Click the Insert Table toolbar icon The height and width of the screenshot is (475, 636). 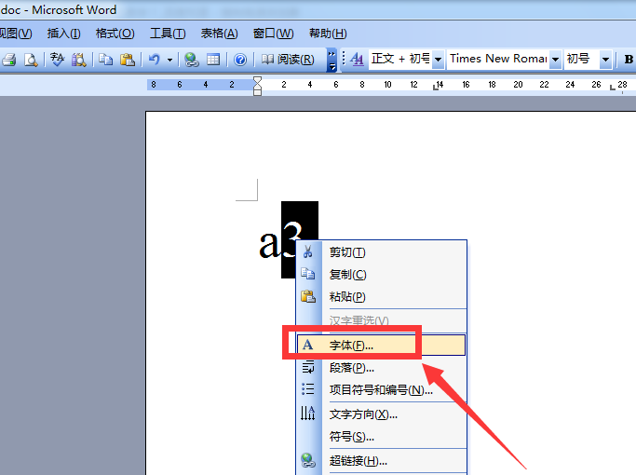tap(213, 60)
